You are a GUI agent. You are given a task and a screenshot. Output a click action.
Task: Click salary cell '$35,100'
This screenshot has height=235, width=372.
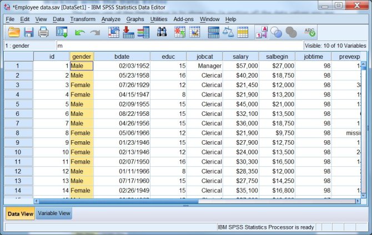[240, 191]
